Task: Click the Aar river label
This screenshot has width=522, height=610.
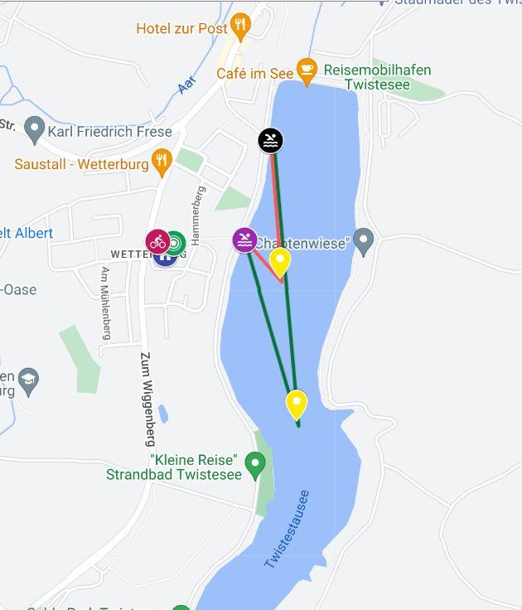Action: pyautogui.click(x=187, y=85)
